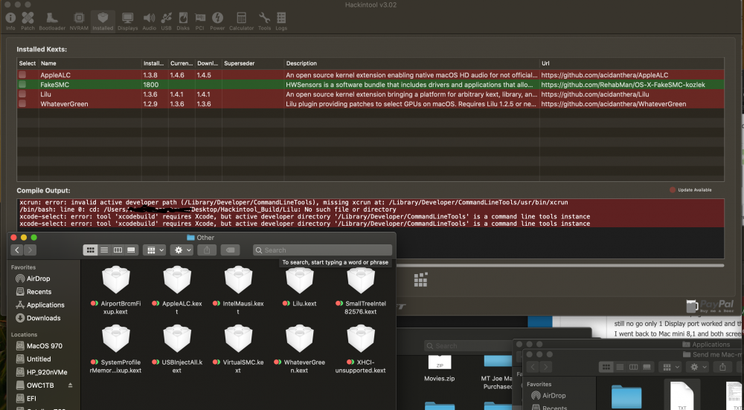Open the Patch tool icon
744x410 pixels.
pos(28,22)
